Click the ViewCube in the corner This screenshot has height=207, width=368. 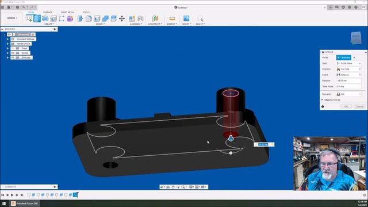click(356, 37)
